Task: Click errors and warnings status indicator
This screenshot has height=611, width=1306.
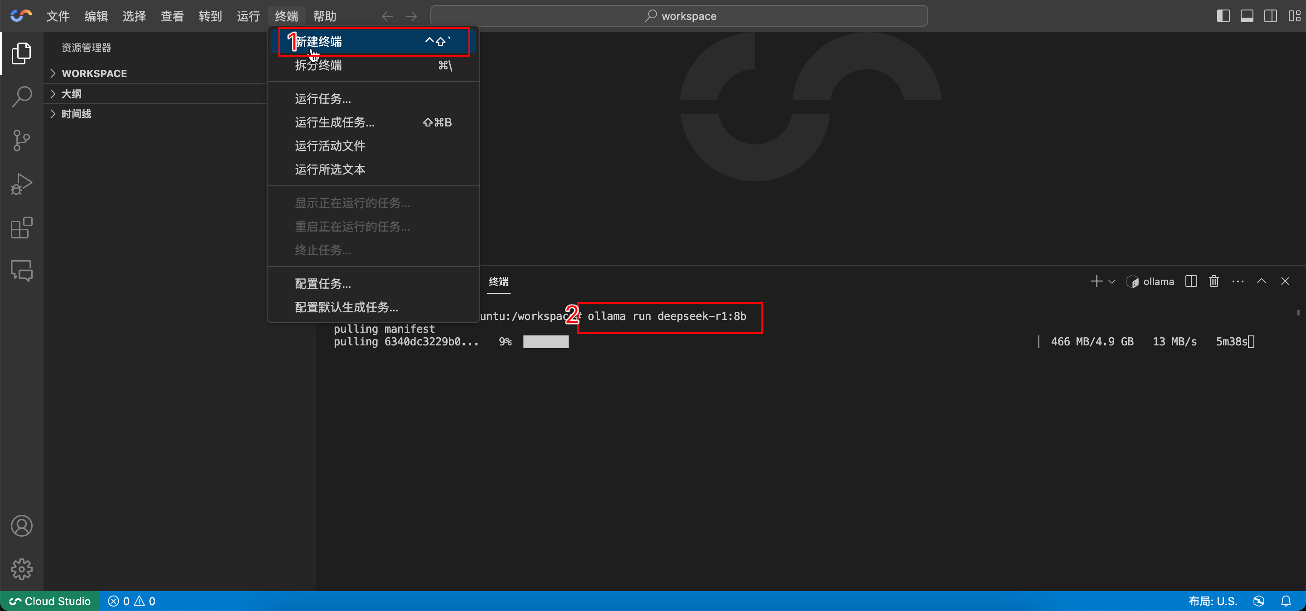Action: click(132, 601)
